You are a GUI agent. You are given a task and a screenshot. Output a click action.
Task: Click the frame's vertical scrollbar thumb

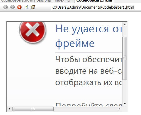click(x=124, y=58)
